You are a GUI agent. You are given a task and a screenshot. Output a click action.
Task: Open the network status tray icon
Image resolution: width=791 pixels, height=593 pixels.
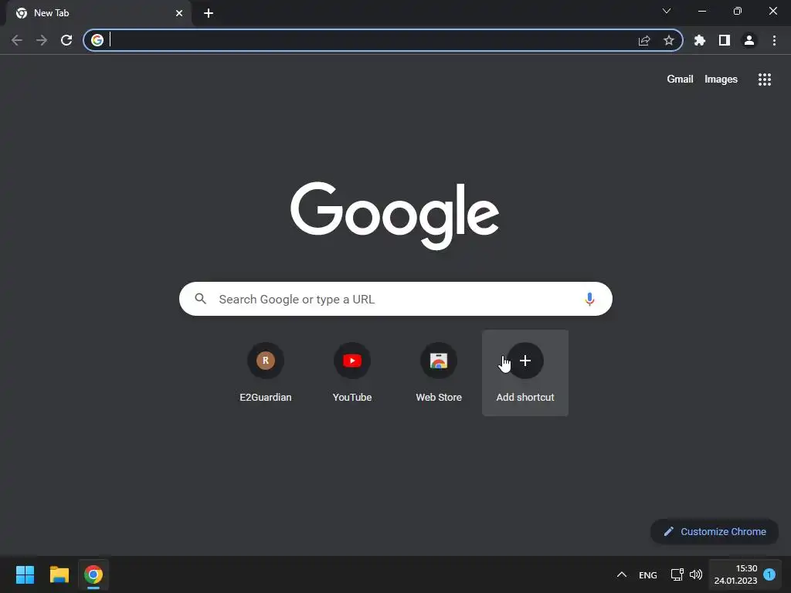tap(677, 574)
